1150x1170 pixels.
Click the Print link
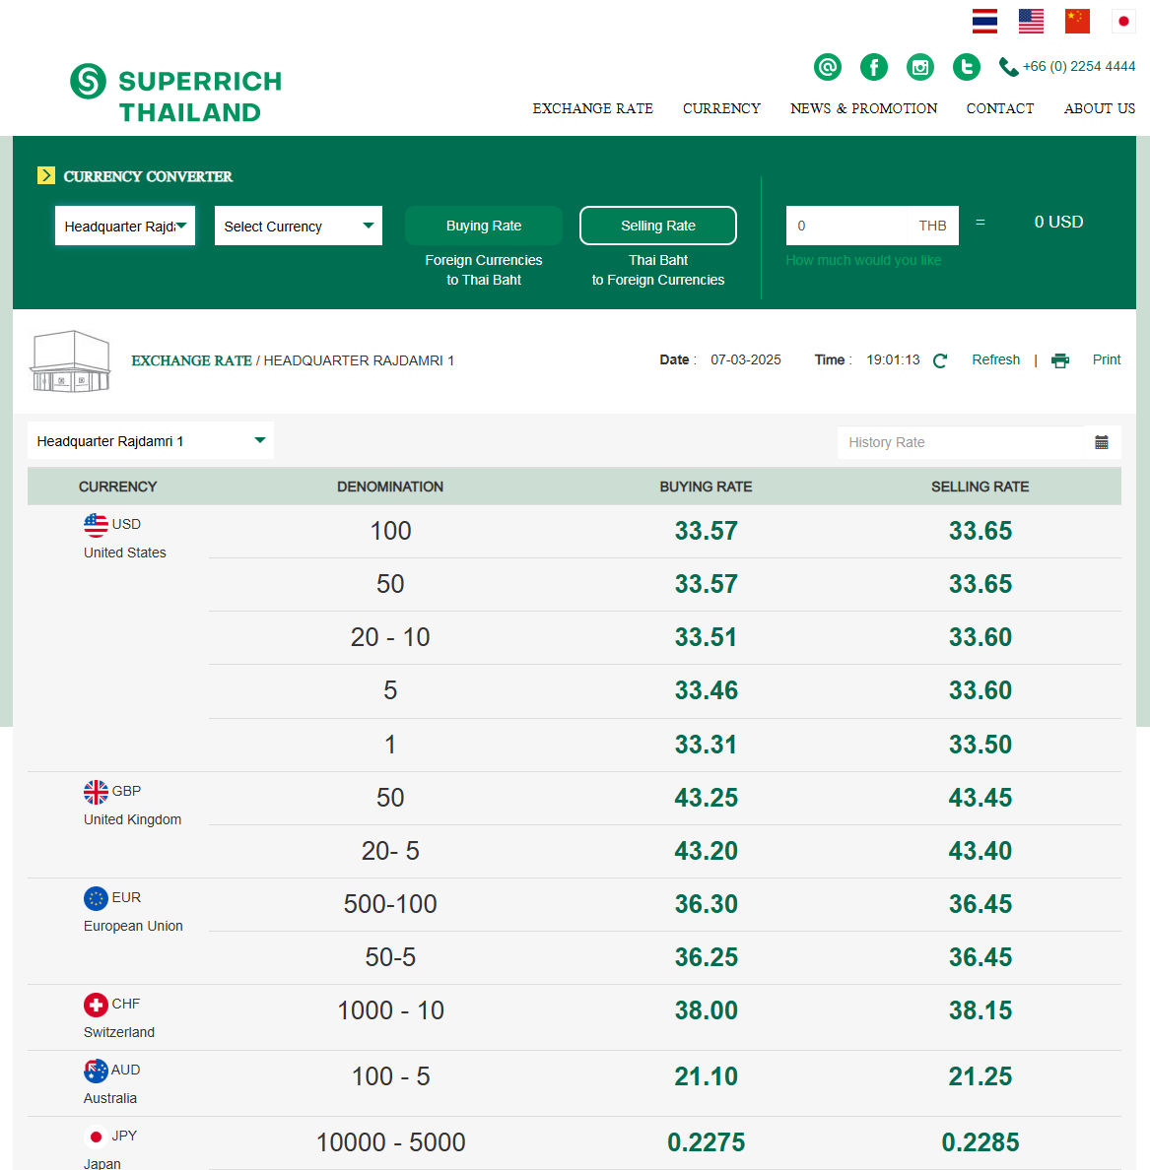1106,359
